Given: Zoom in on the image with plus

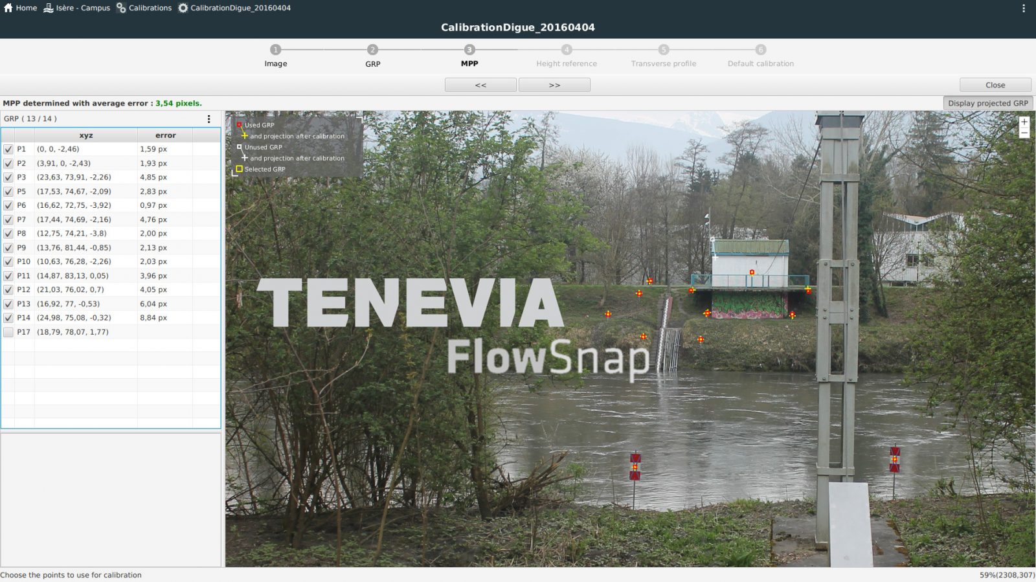Looking at the screenshot, I should 1024,122.
